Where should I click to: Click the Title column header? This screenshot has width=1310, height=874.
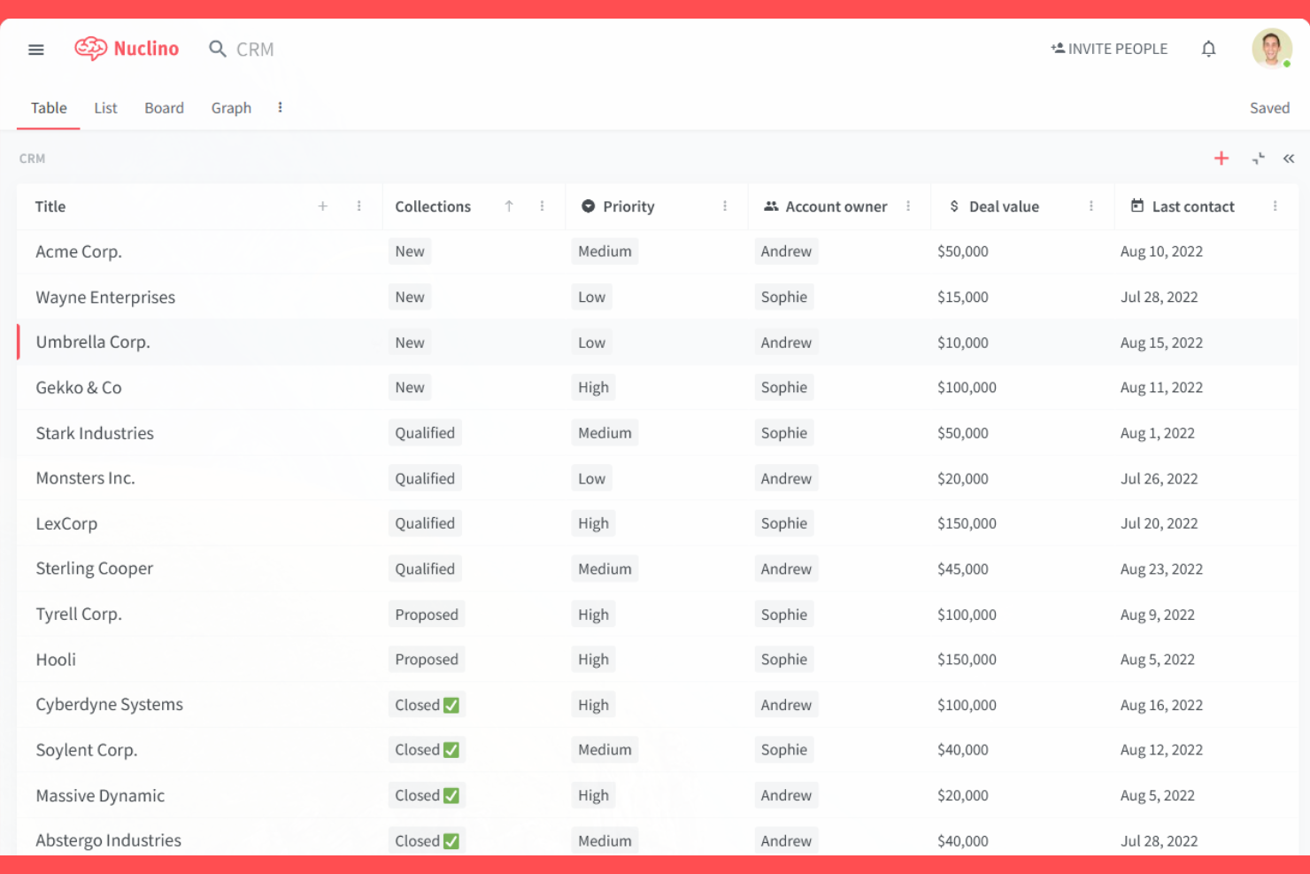pos(50,206)
